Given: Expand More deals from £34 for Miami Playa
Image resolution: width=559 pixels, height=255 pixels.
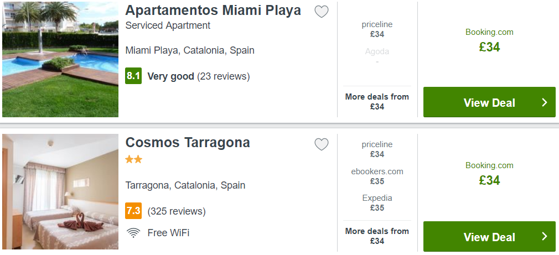Looking at the screenshot, I should [377, 101].
